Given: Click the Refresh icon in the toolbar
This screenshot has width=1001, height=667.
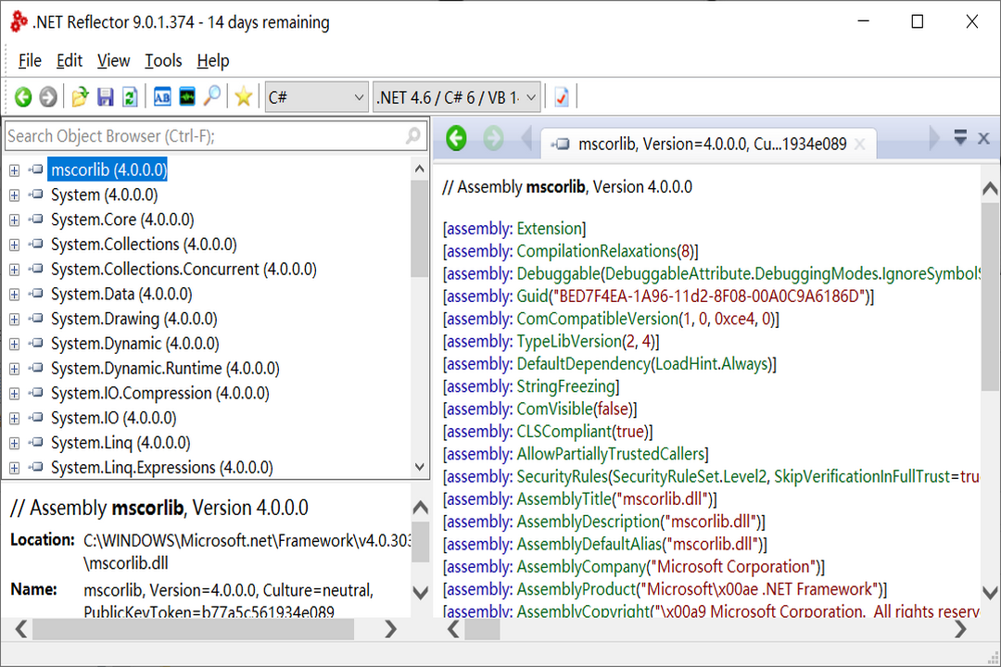Looking at the screenshot, I should (x=130, y=97).
